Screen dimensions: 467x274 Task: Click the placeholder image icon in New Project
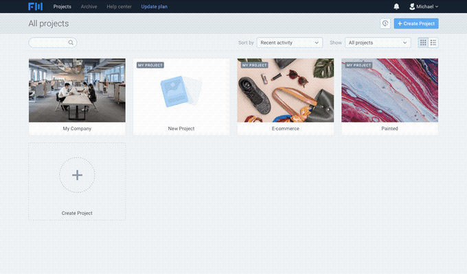181,91
